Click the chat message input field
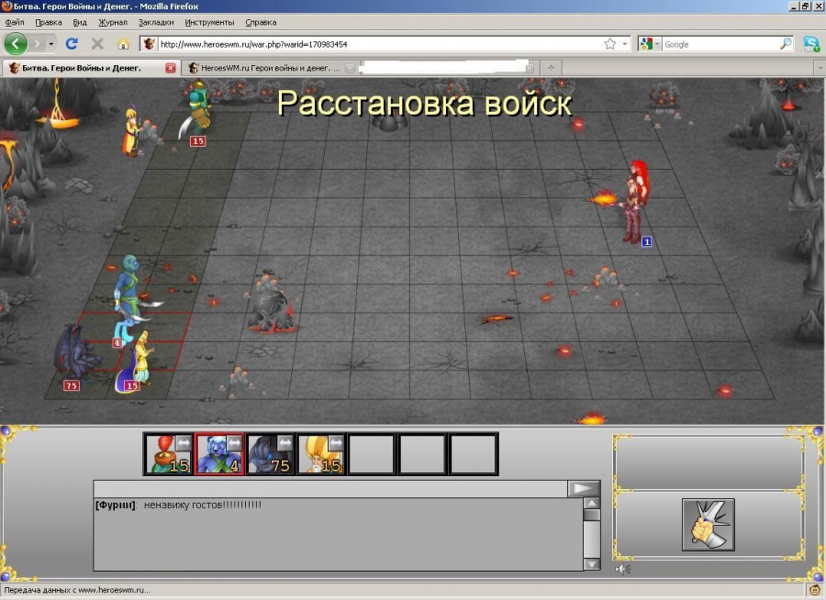 pyautogui.click(x=330, y=488)
